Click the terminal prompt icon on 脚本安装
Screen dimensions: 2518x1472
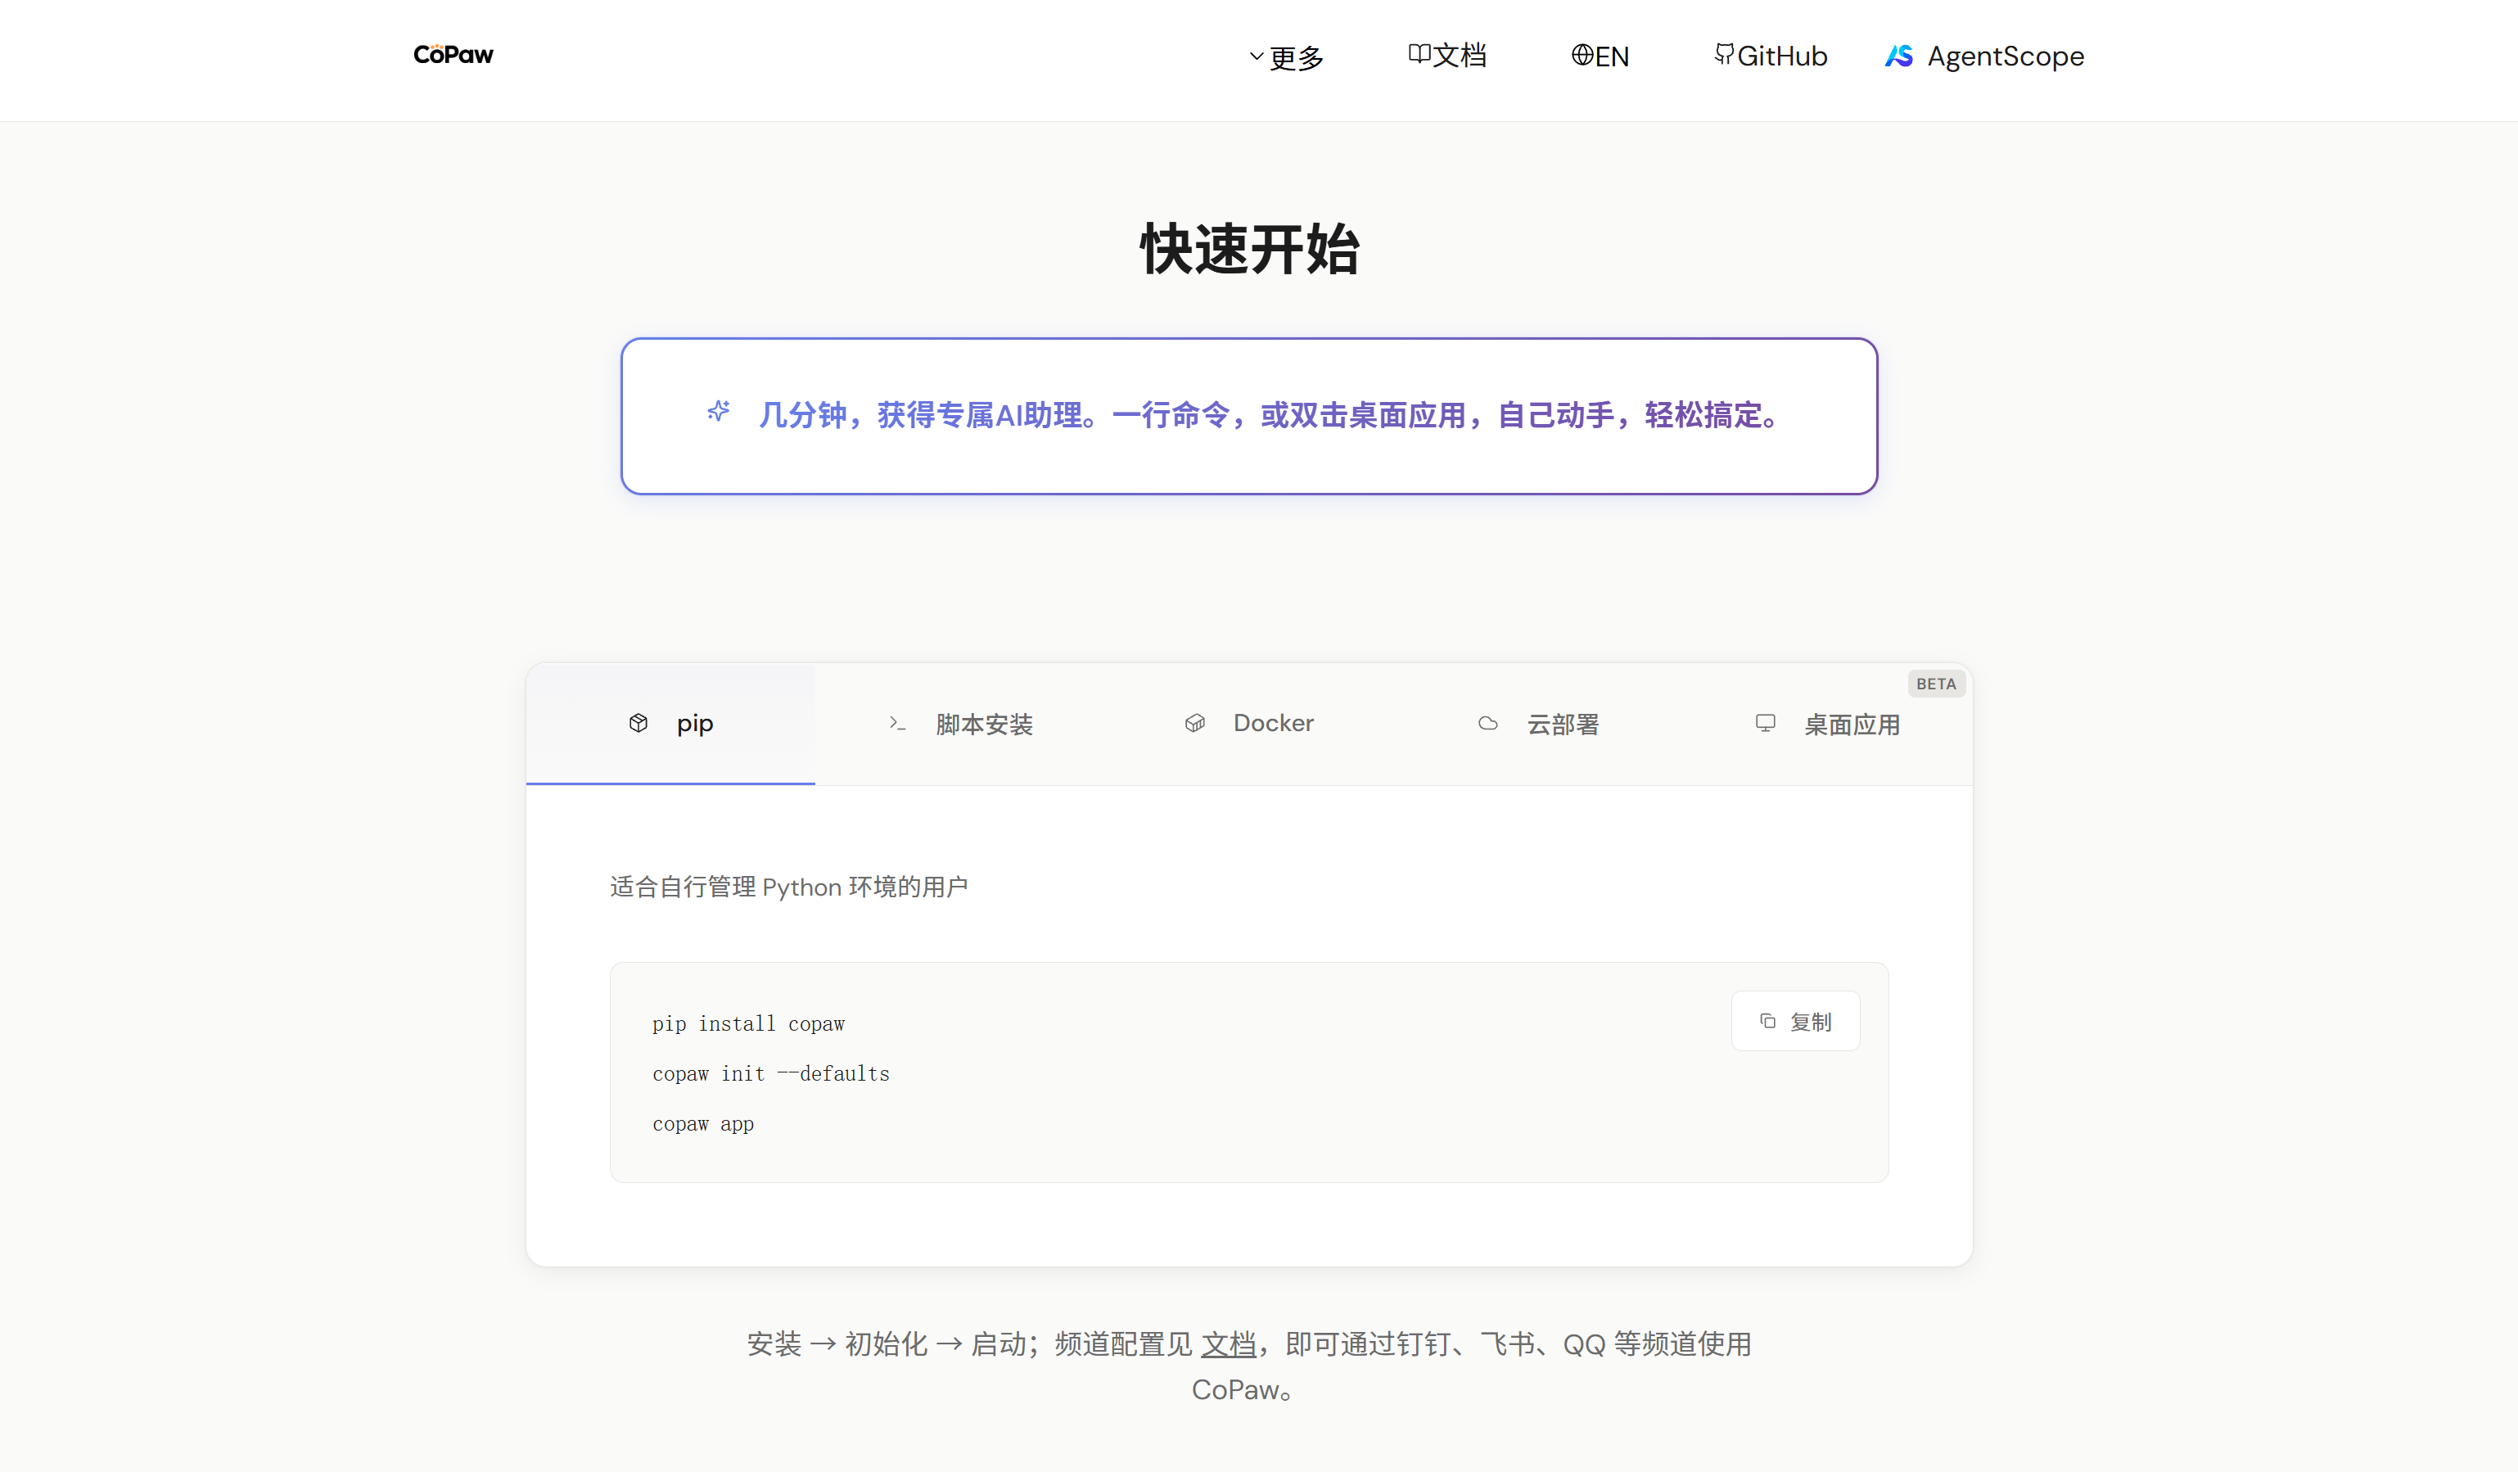(x=896, y=723)
